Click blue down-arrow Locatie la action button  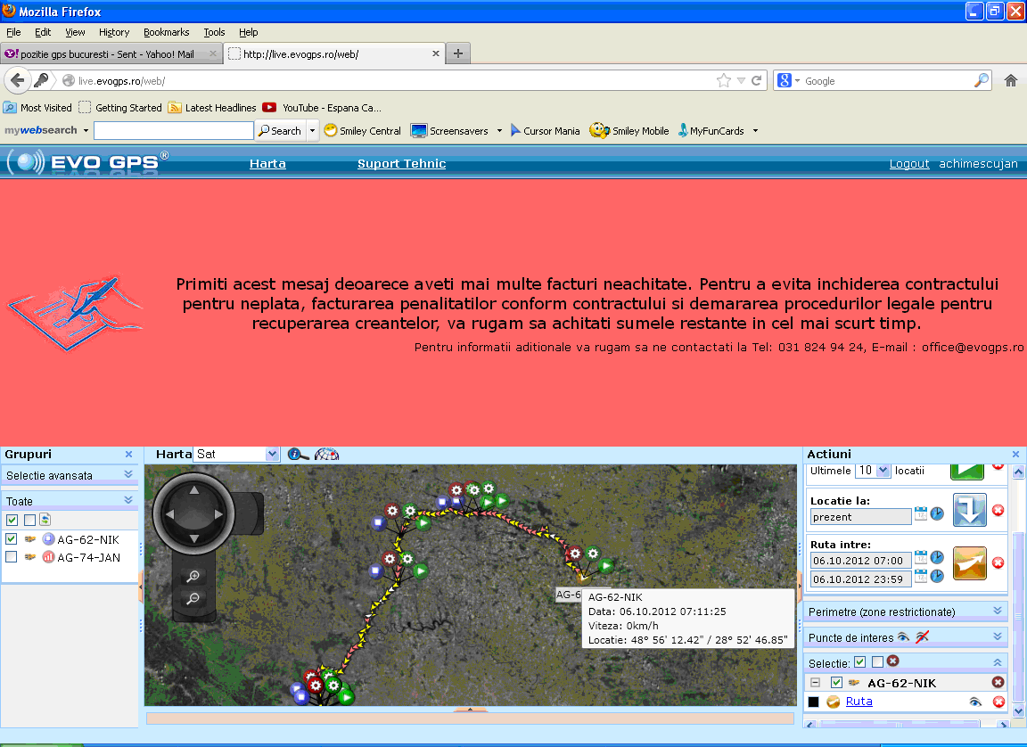(969, 510)
